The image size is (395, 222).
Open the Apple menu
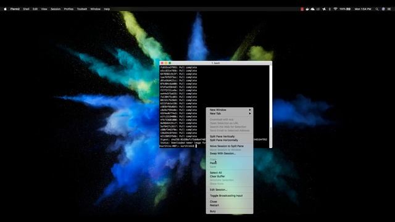pos(5,9)
